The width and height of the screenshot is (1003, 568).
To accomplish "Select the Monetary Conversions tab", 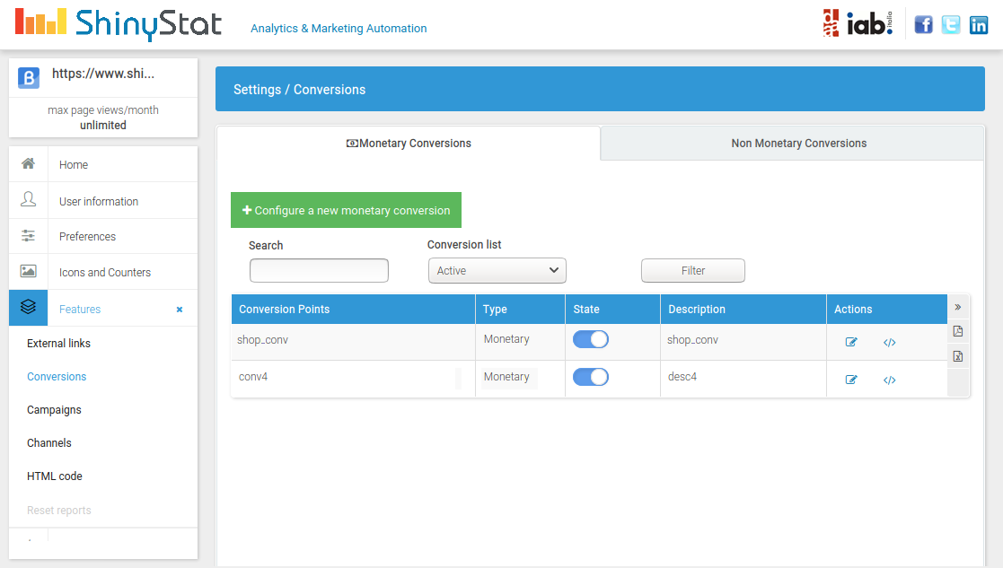I will tap(409, 144).
